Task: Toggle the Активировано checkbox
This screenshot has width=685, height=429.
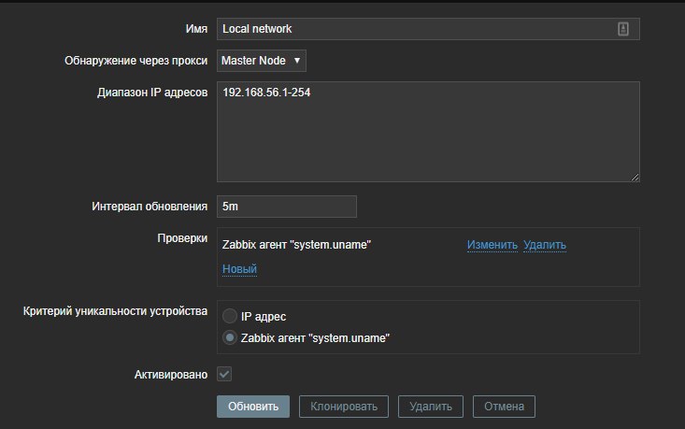Action: click(224, 374)
